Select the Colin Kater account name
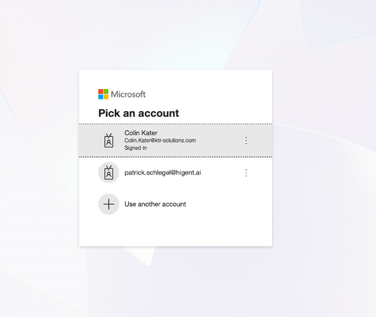 141,133
